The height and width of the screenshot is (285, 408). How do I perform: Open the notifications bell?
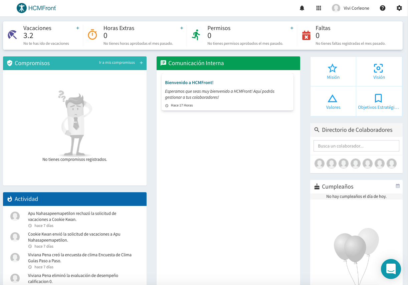pos(302,8)
